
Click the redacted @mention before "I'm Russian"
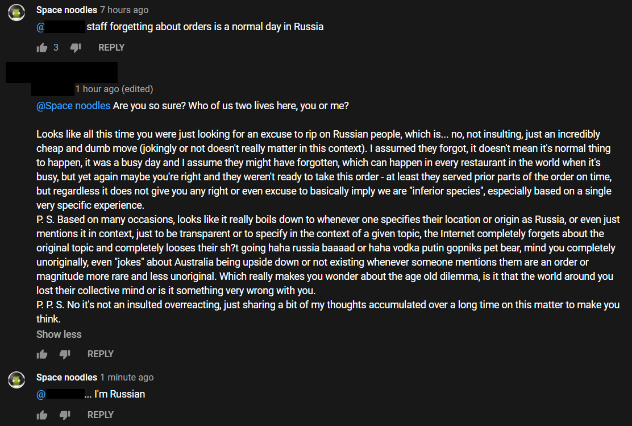click(61, 394)
